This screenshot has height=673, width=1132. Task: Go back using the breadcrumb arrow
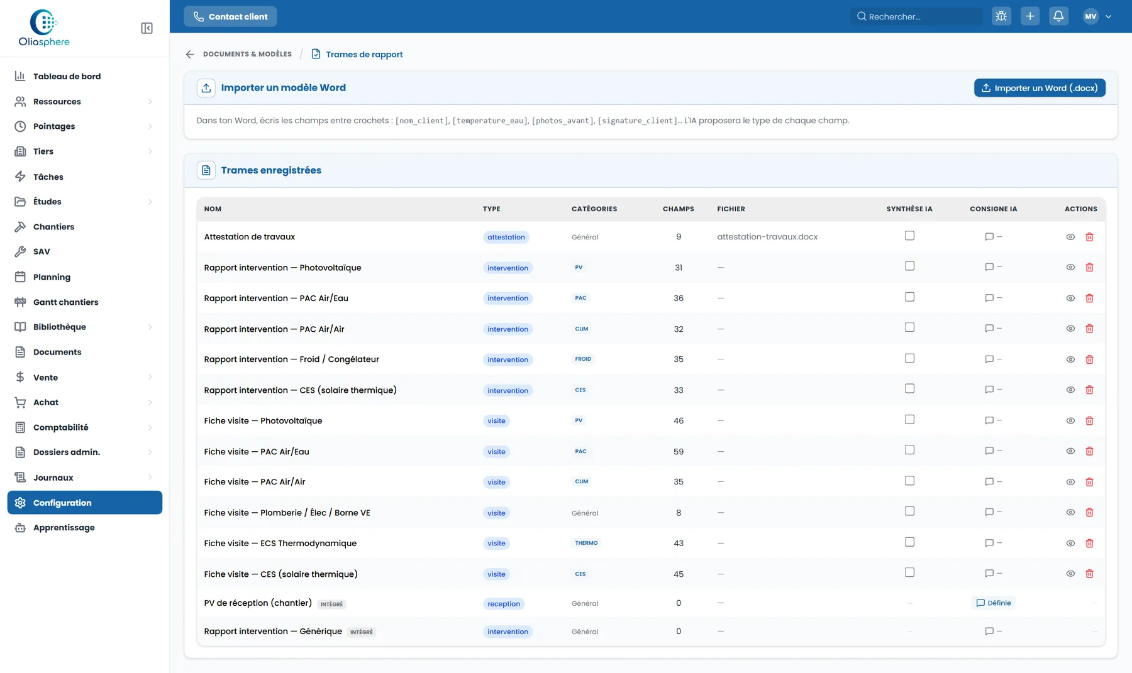(x=190, y=55)
